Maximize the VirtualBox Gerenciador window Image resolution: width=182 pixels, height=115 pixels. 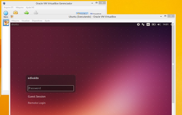pyautogui.click(x=97, y=3)
